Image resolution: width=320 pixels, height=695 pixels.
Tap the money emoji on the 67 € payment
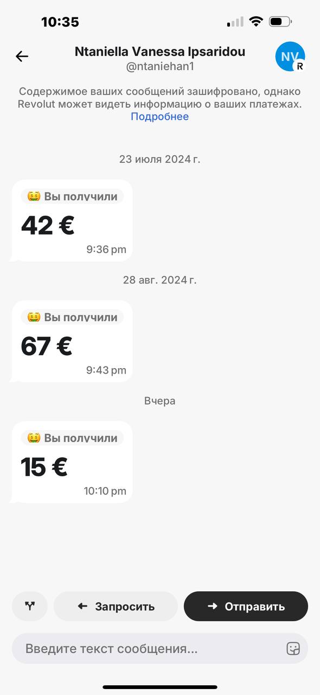point(34,317)
